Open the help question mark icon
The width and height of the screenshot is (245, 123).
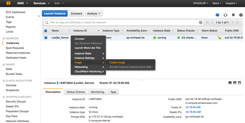(x=241, y=15)
